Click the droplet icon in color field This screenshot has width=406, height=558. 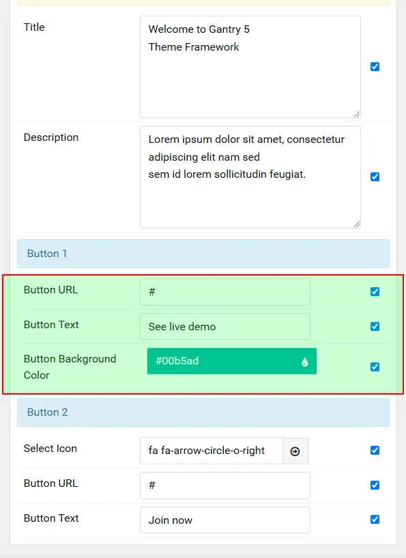point(304,362)
